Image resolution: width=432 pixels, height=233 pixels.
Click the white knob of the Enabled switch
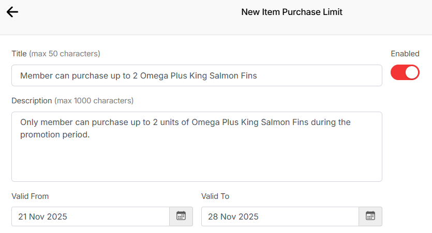(411, 73)
